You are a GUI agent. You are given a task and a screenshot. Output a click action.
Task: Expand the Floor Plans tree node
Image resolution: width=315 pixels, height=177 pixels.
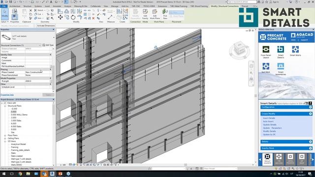[x=5, y=136]
